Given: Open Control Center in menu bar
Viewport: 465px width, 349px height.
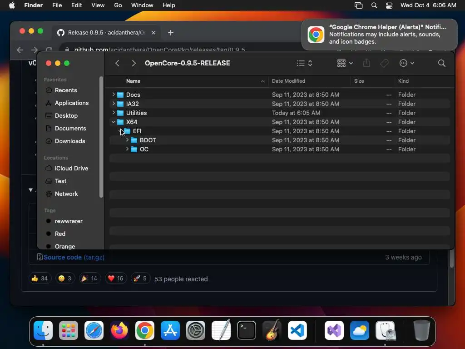Looking at the screenshot, I should [389, 5].
